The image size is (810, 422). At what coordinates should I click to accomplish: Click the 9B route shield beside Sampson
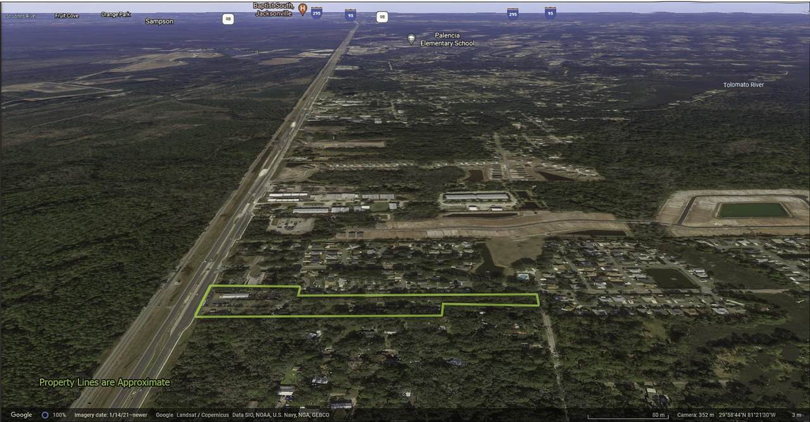point(228,19)
